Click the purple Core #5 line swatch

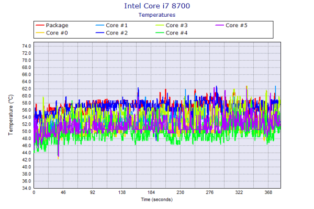219,26
